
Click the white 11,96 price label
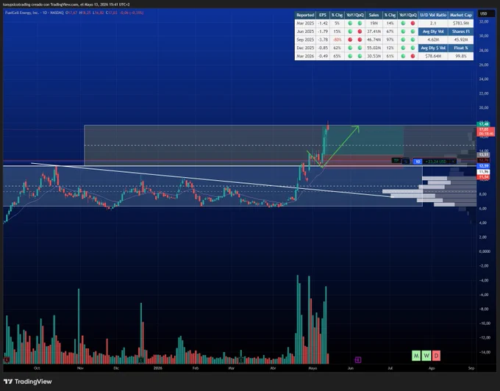pos(483,172)
